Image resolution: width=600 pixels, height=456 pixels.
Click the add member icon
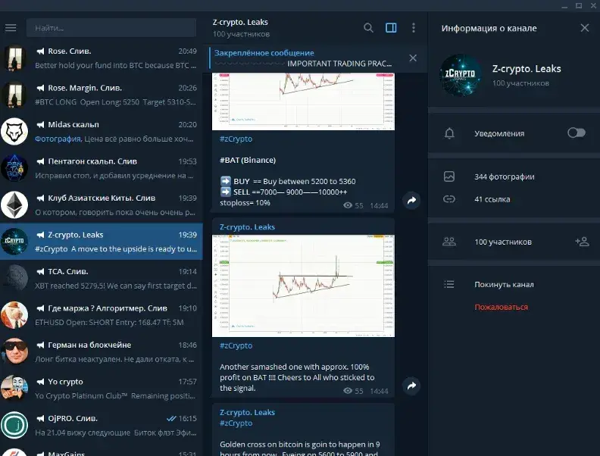[582, 242]
